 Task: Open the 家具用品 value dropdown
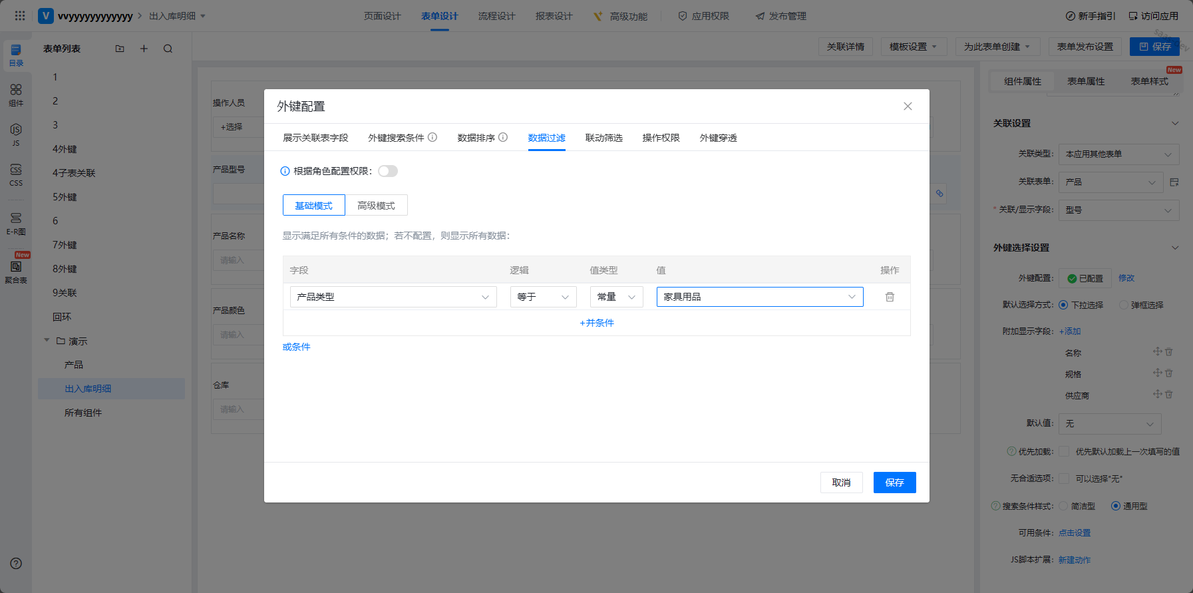click(759, 297)
